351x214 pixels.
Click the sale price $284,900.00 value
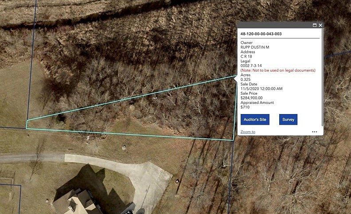252,98
